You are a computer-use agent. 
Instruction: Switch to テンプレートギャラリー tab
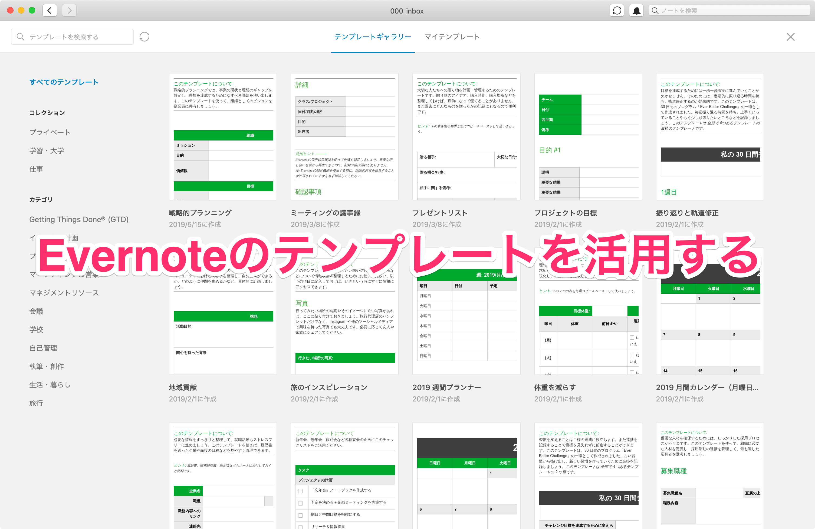[x=373, y=36]
